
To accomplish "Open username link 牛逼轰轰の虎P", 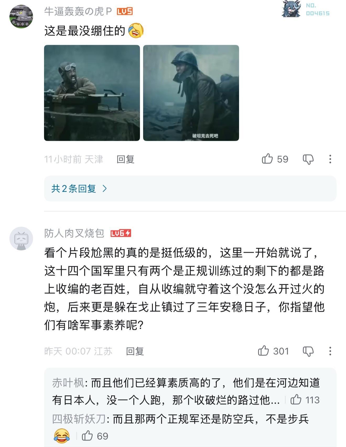I will click(78, 11).
